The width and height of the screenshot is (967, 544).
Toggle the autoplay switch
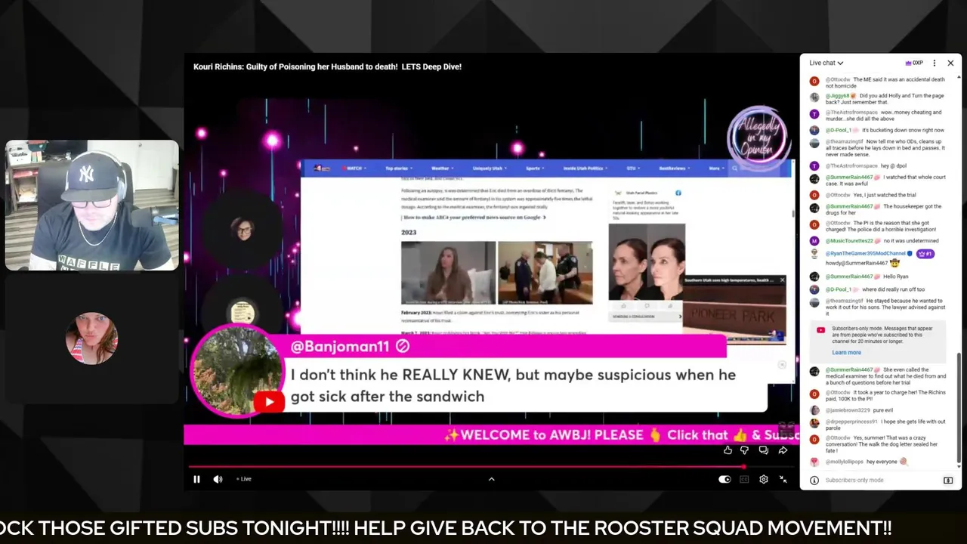724,479
